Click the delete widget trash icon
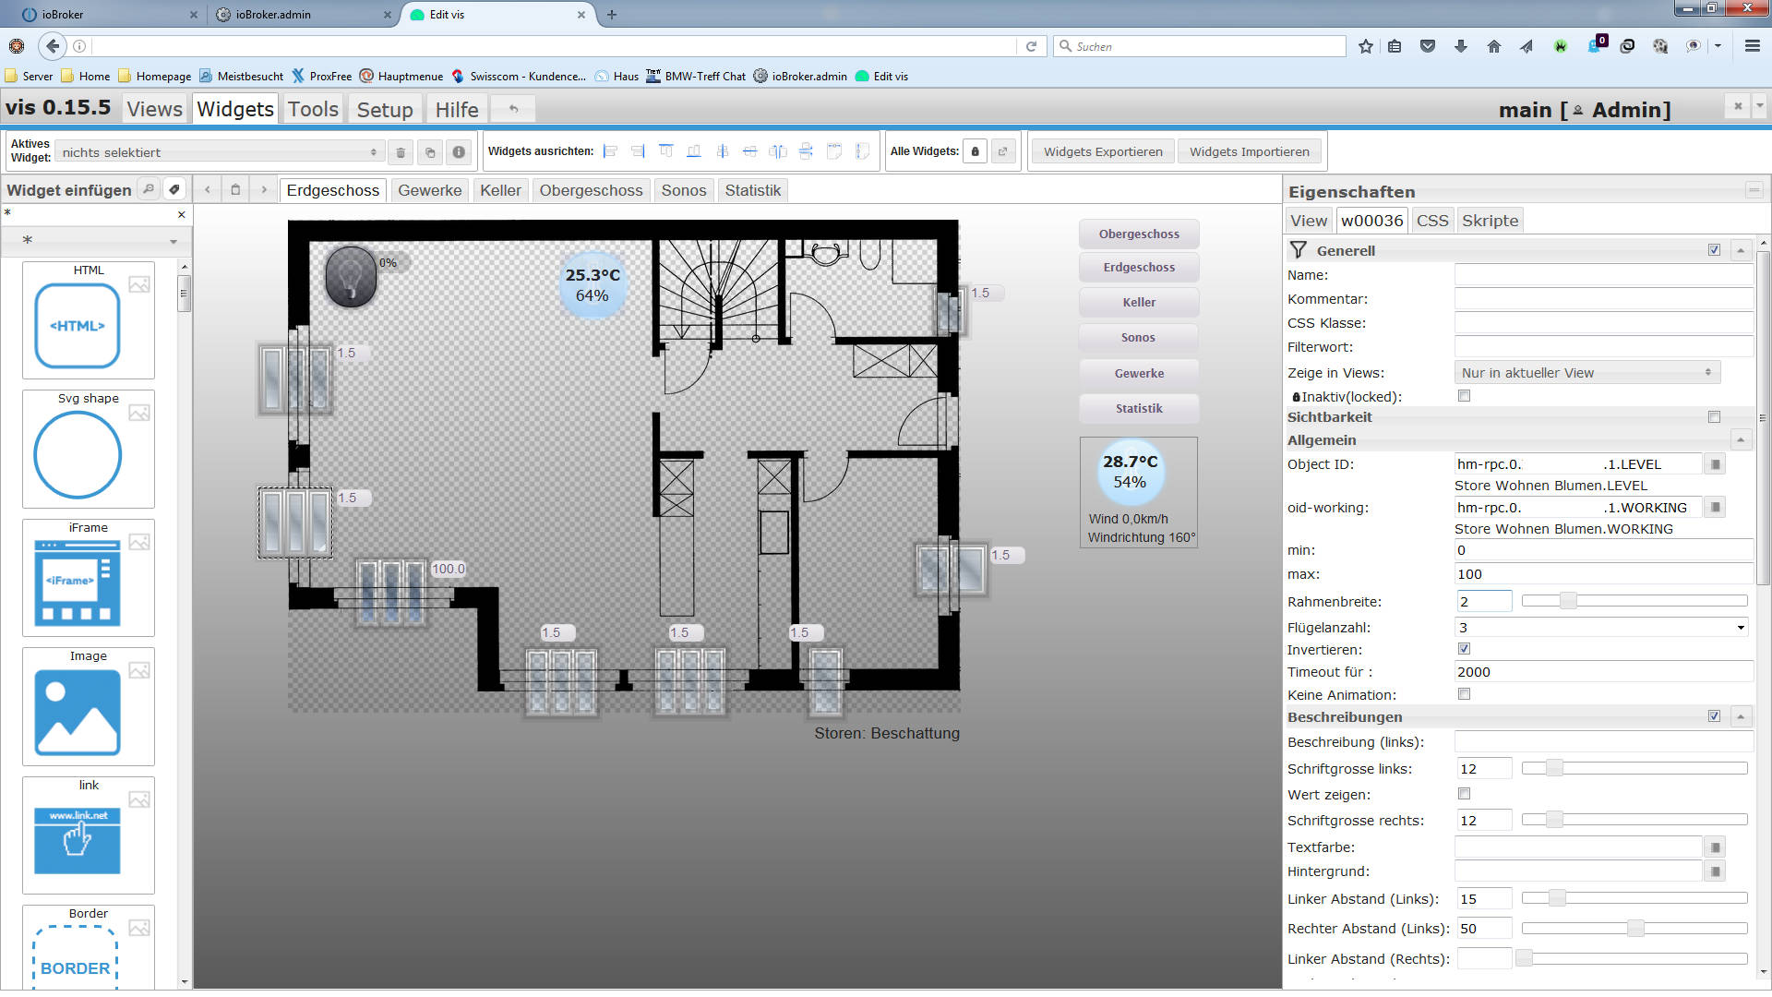 [401, 152]
